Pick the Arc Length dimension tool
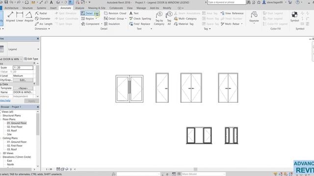The height and width of the screenshot is (176, 314). (44, 24)
